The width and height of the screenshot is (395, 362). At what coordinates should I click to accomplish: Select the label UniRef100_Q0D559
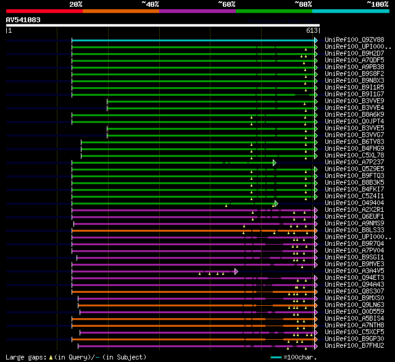pyautogui.click(x=354, y=312)
